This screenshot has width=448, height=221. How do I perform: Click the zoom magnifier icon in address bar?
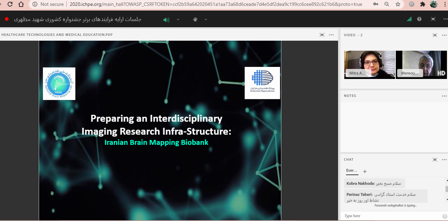[x=387, y=4]
